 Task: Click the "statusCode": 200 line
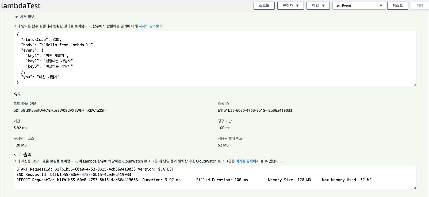point(41,40)
